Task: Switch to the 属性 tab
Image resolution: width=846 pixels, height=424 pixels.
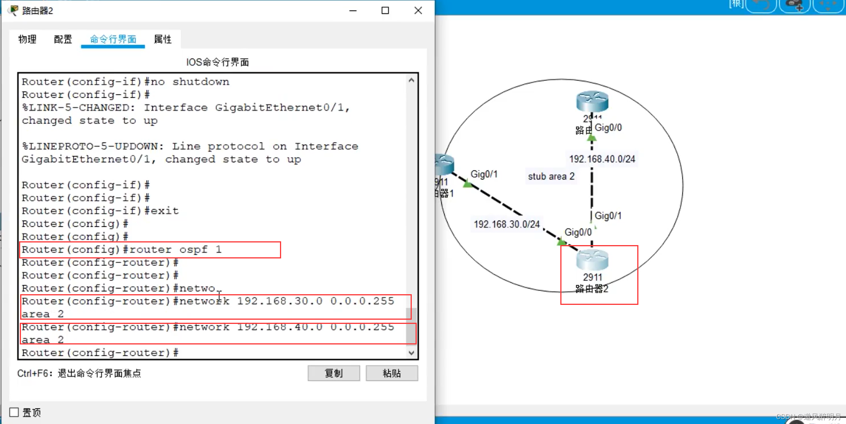Action: coord(163,39)
